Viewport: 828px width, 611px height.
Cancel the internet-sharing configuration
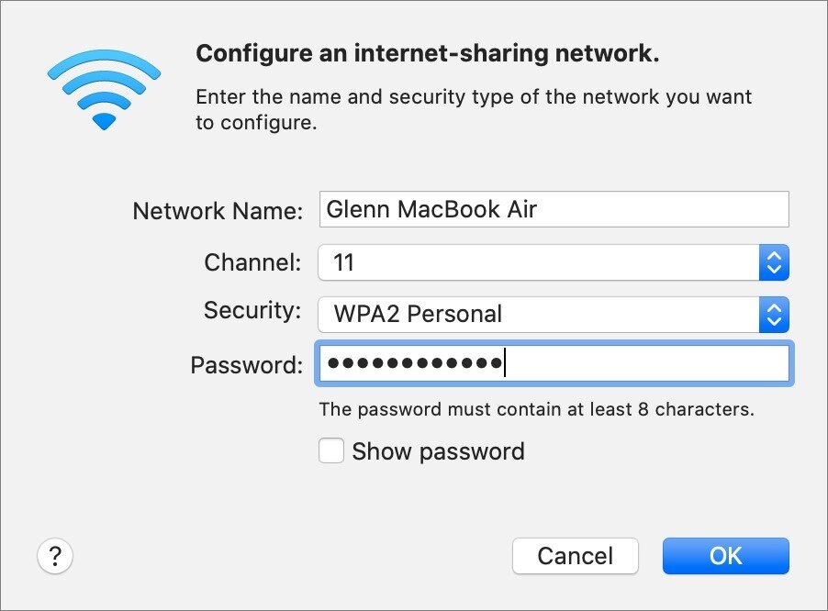point(575,556)
